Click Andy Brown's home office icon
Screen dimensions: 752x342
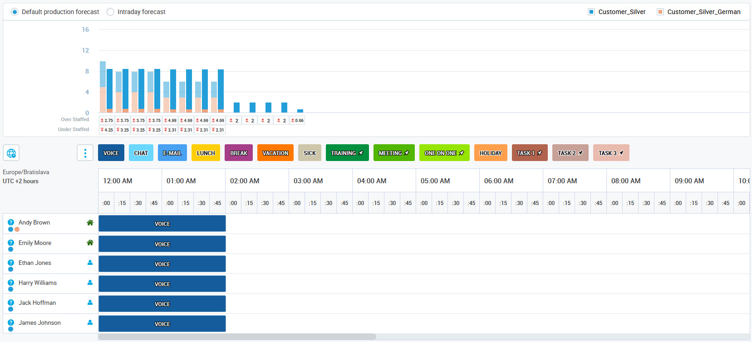pyautogui.click(x=90, y=223)
